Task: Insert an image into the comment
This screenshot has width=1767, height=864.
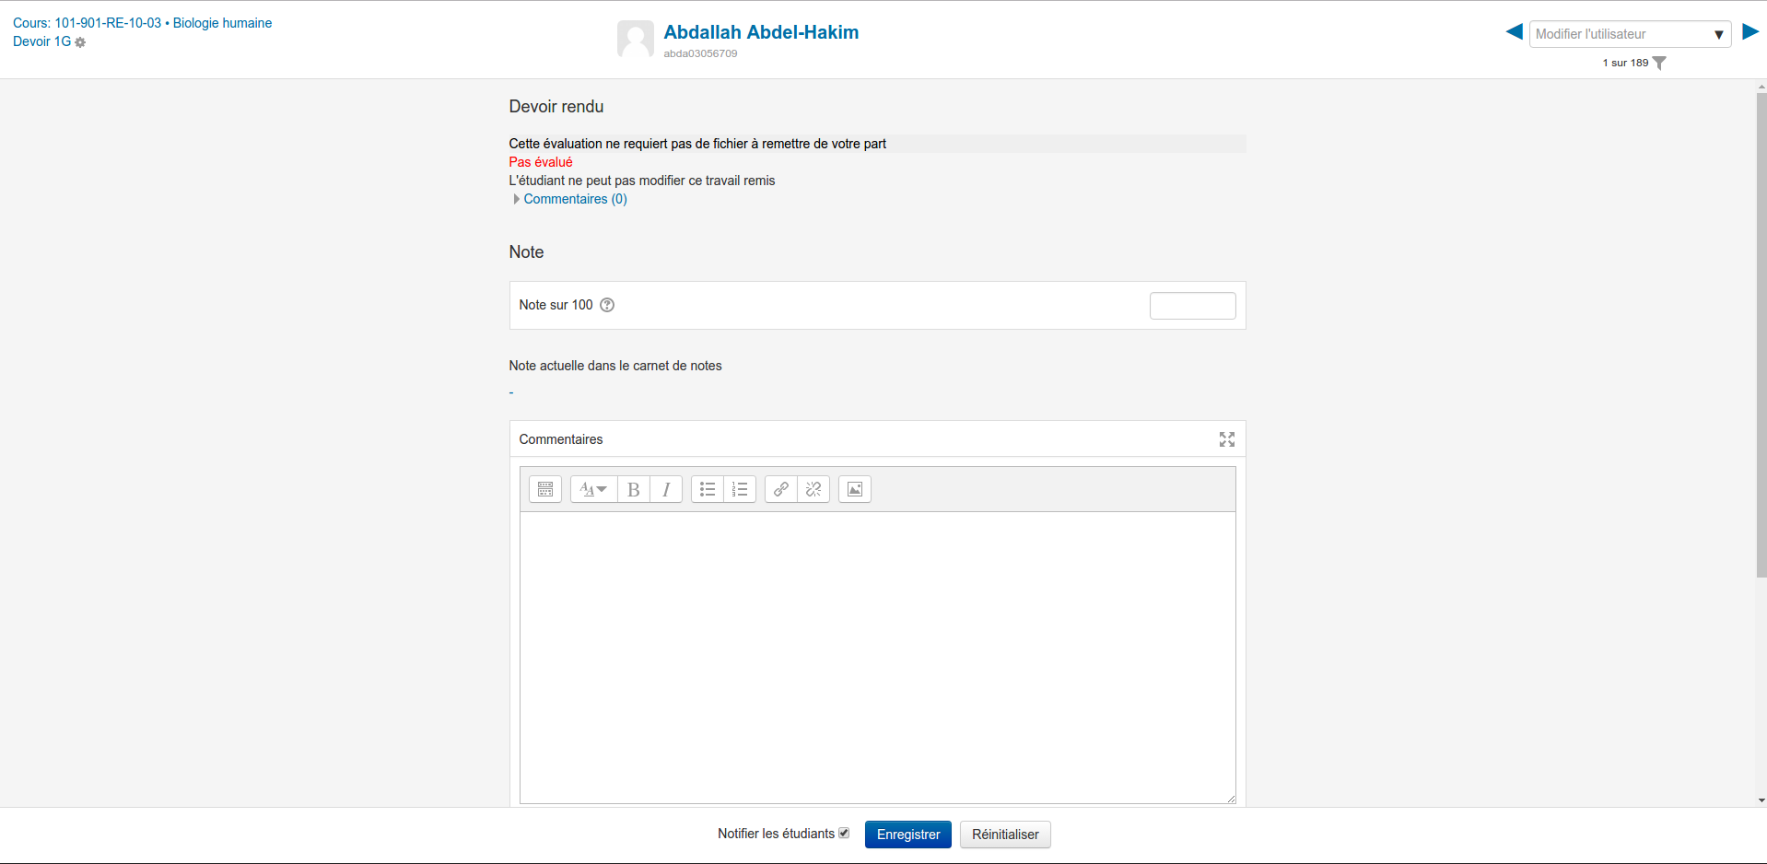Action: click(x=855, y=489)
